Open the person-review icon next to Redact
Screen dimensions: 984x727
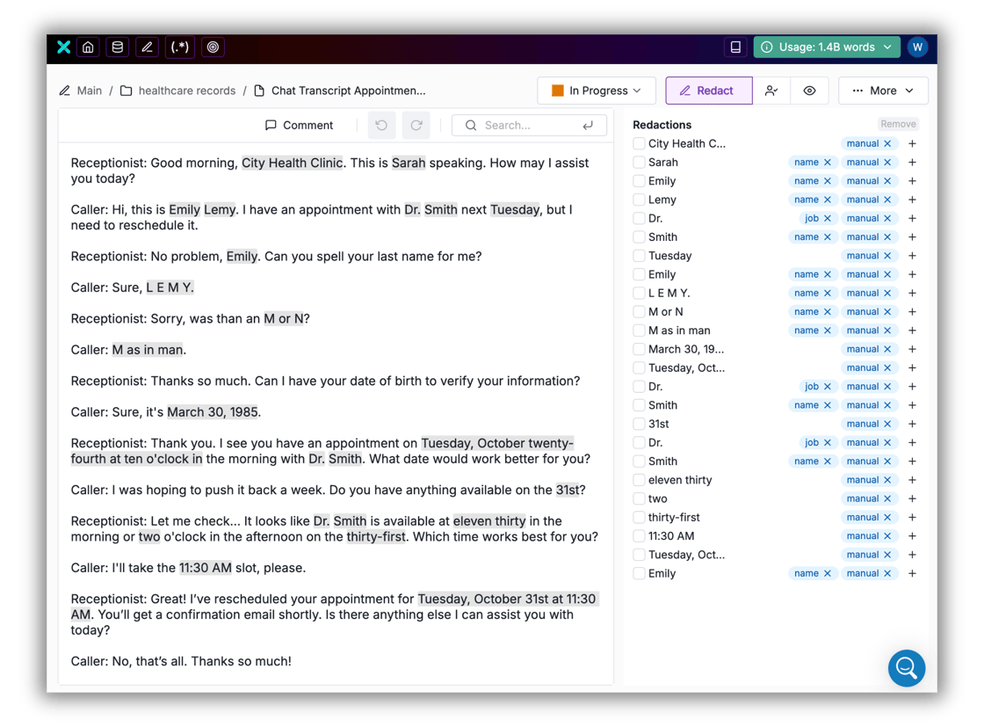(x=772, y=90)
